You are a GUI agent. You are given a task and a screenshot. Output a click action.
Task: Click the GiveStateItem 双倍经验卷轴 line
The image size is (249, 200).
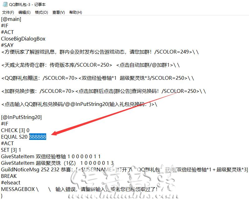click(x=51, y=157)
